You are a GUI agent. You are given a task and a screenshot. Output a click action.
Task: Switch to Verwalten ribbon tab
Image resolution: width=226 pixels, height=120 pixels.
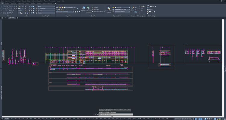33,3
